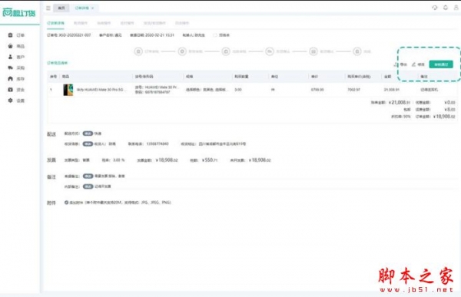The height and width of the screenshot is (297, 461).
Task: Collapse the sidebar with hamburger icon
Action: pos(48,8)
